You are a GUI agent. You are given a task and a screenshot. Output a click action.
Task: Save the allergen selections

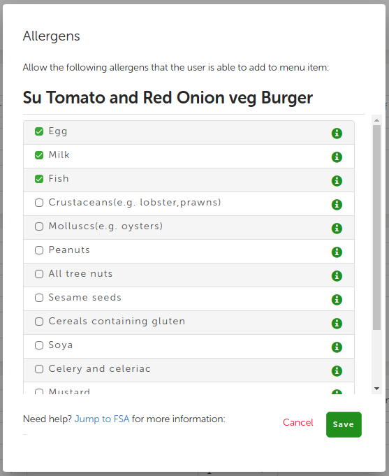(x=344, y=424)
